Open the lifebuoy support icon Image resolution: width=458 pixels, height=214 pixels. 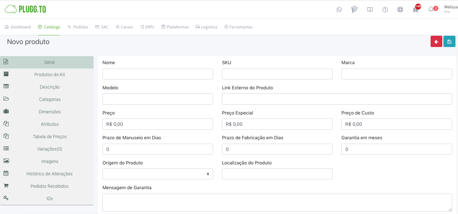(x=400, y=9)
